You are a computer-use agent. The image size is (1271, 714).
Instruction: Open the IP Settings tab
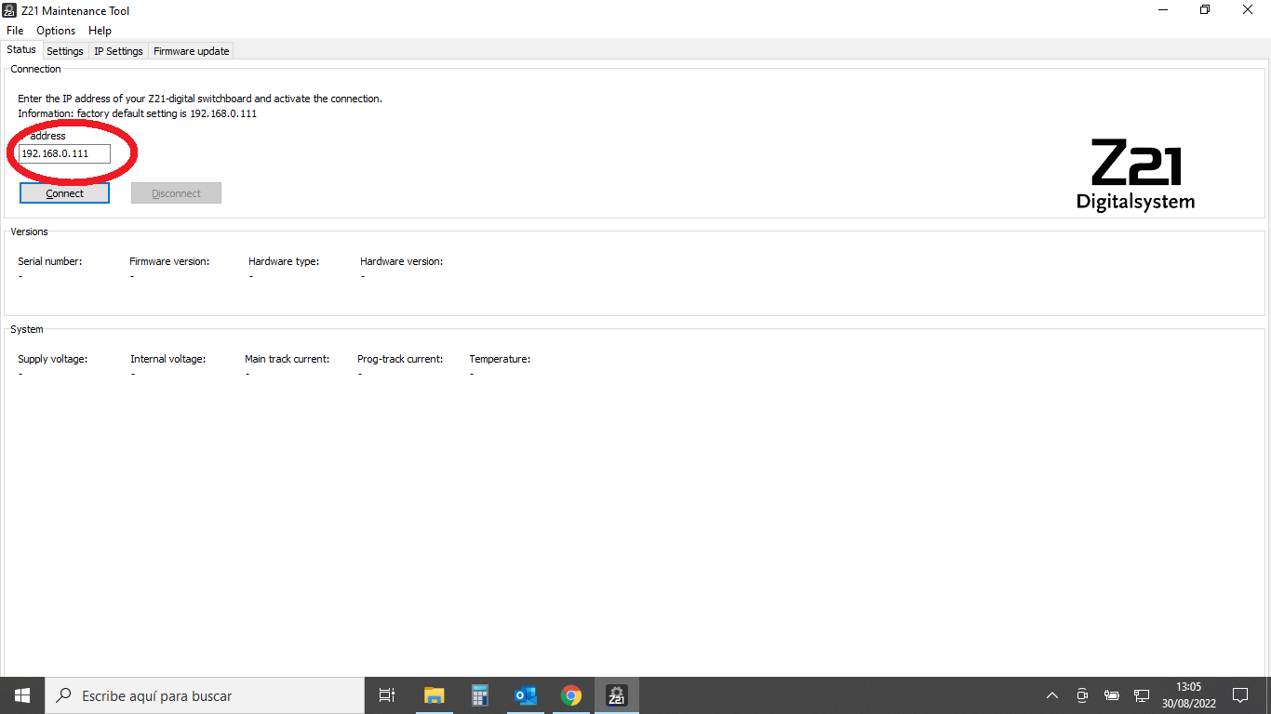pyautogui.click(x=118, y=51)
